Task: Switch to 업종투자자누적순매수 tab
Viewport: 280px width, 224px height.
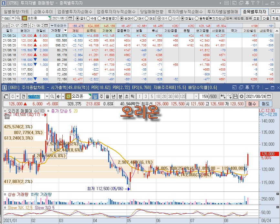Action: [116, 12]
